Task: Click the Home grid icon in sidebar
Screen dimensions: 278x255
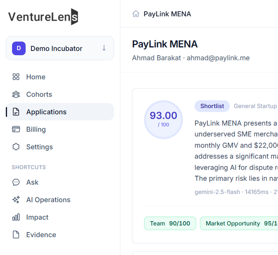Action: [16, 77]
